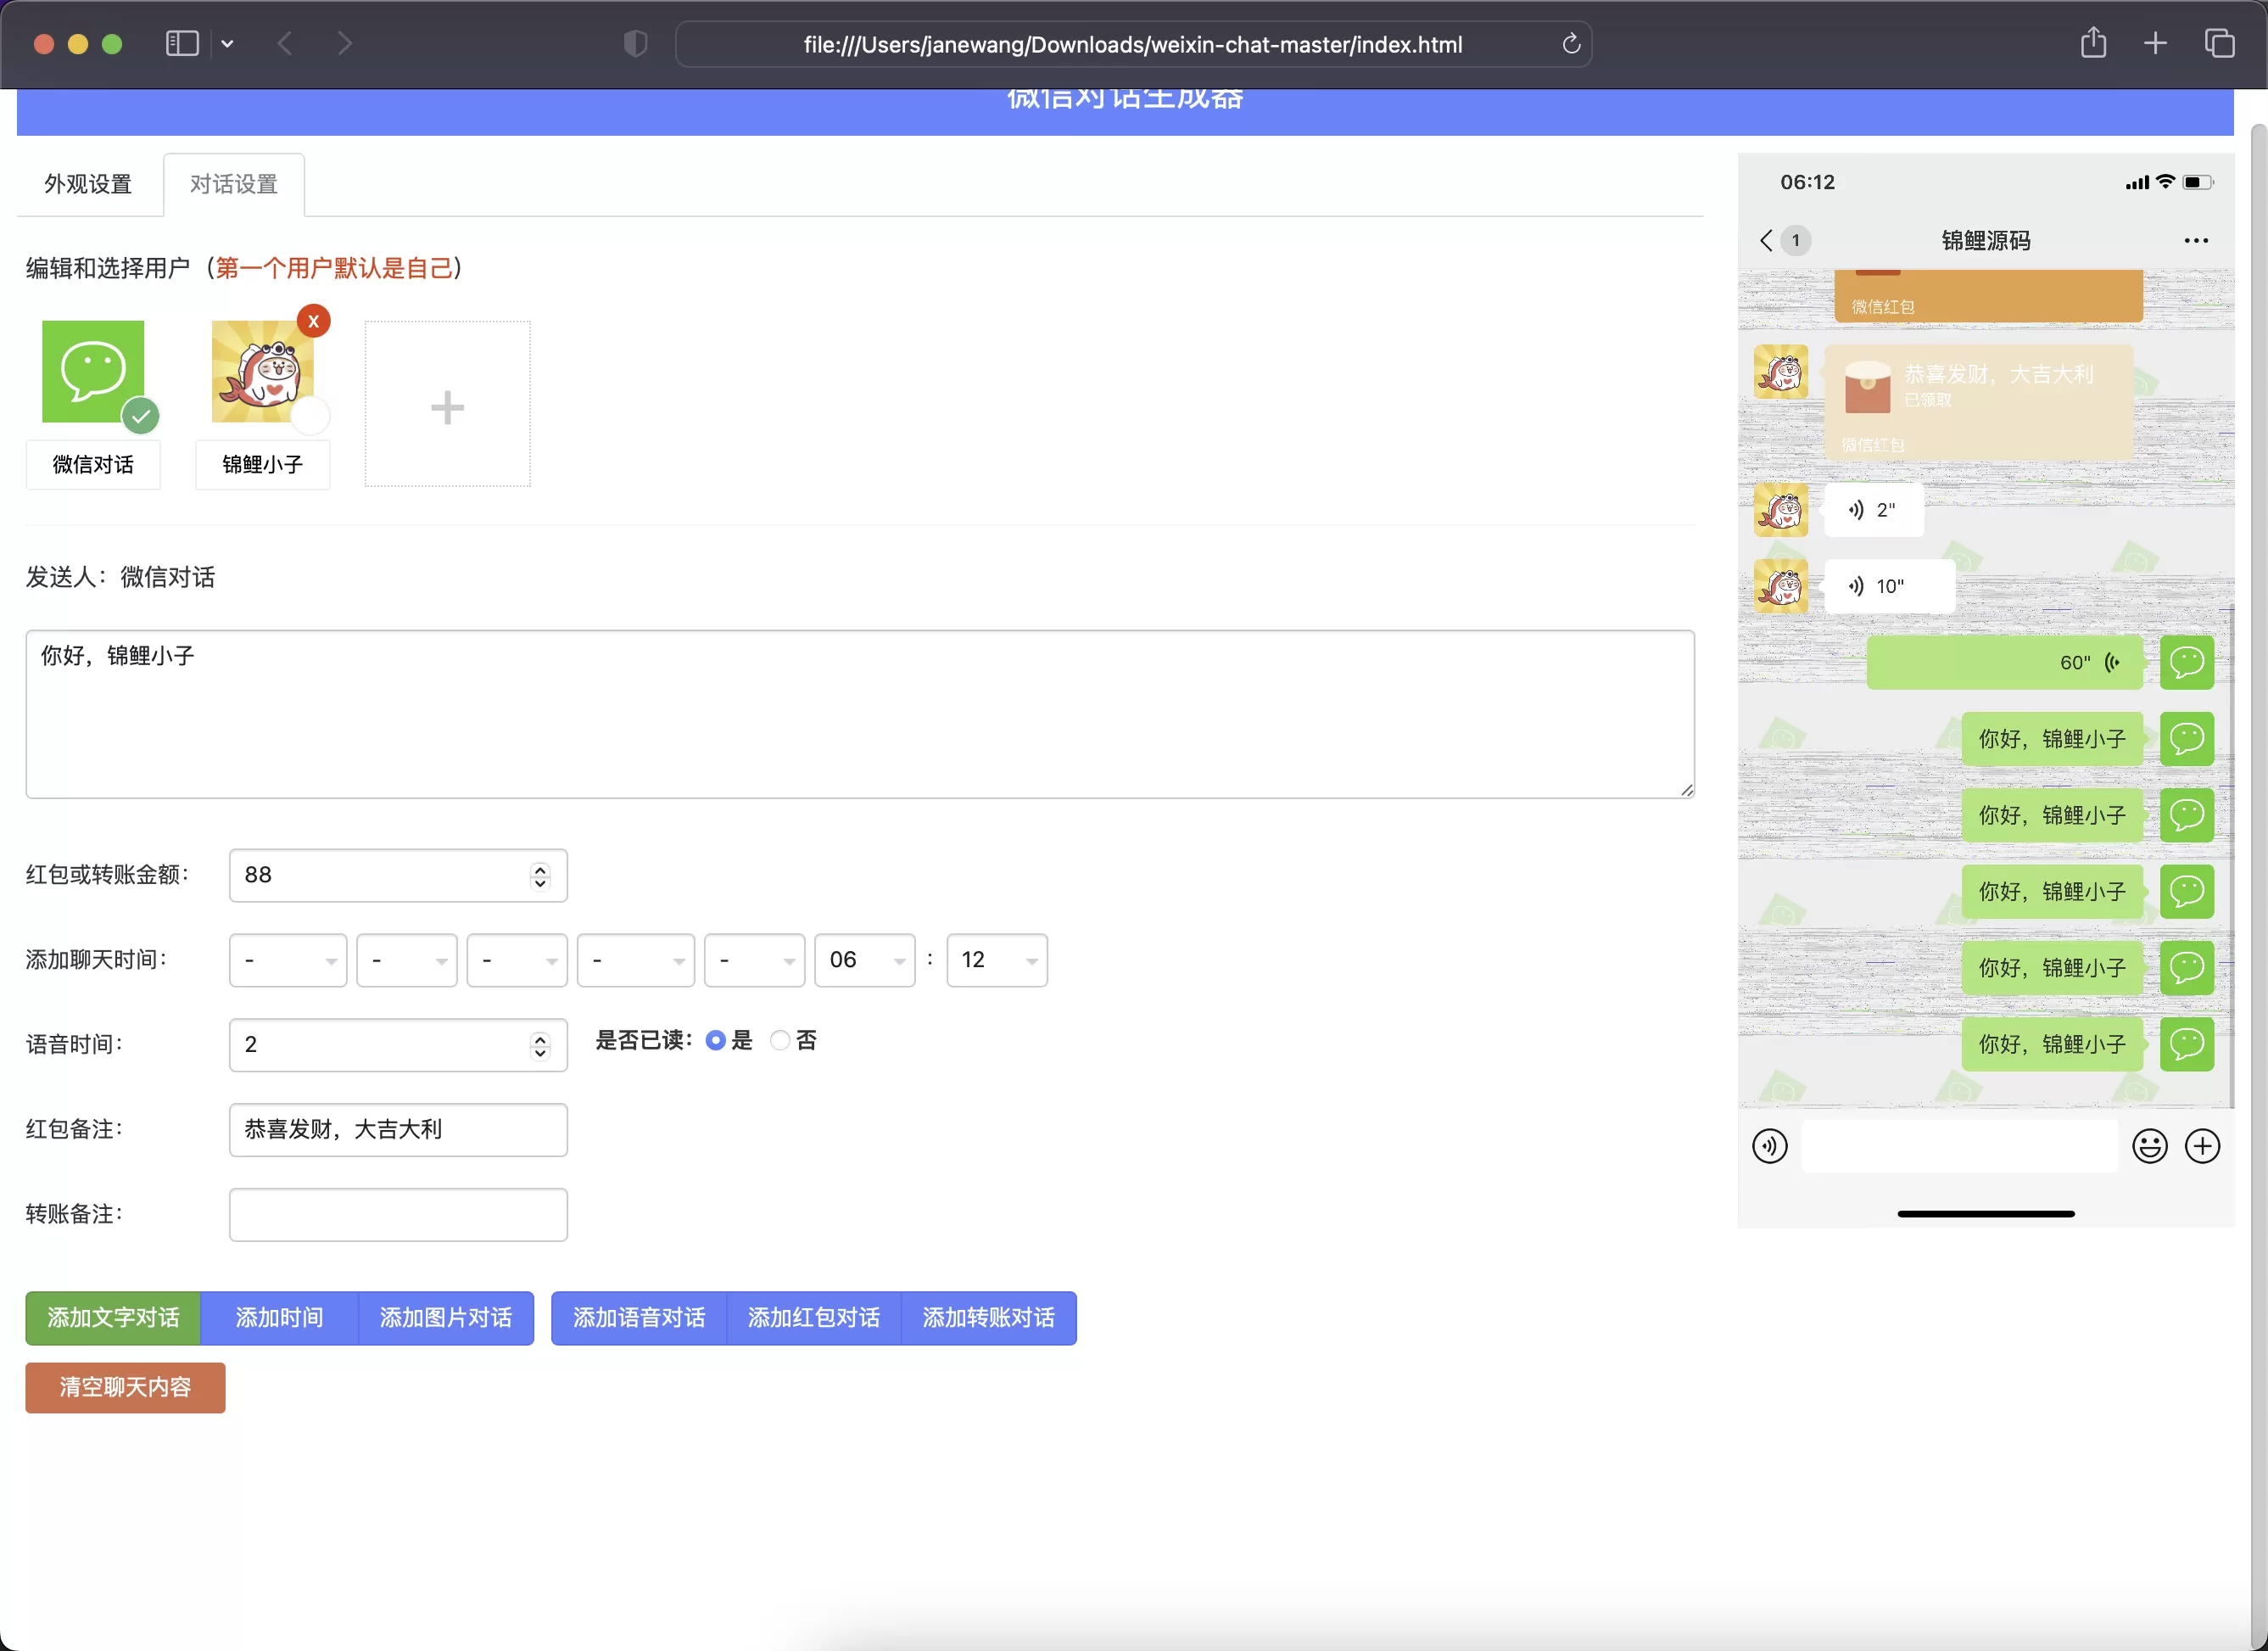
Task: Open the fourth chat time dropdown
Action: coord(636,960)
